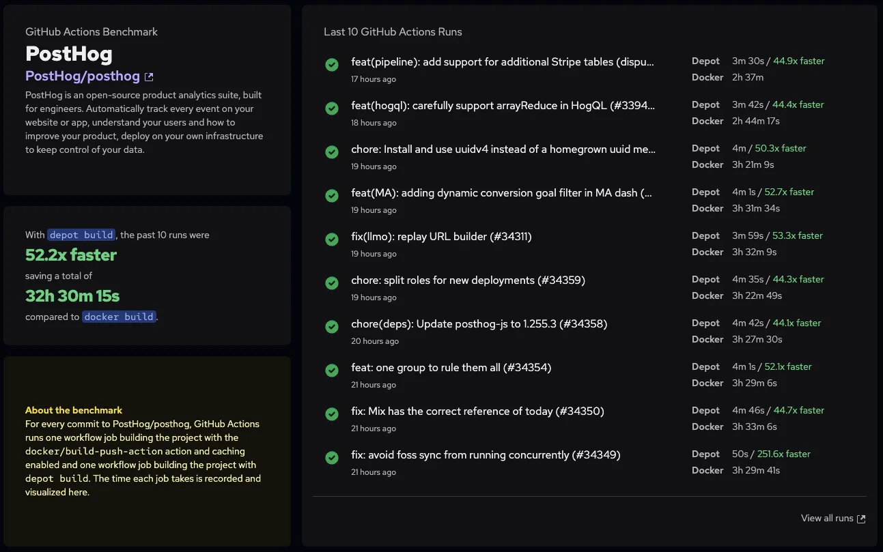This screenshot has width=883, height=552.
Task: Click the checkmark icon for the posthog-js update run
Action: [x=332, y=326]
